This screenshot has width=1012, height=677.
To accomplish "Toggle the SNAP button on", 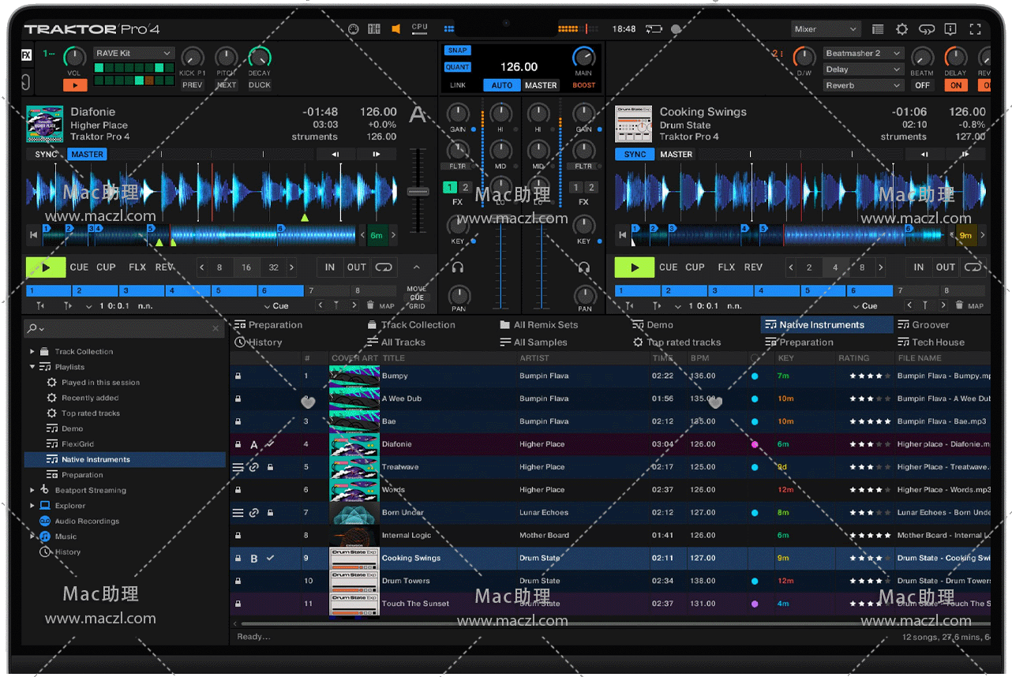I will point(457,50).
